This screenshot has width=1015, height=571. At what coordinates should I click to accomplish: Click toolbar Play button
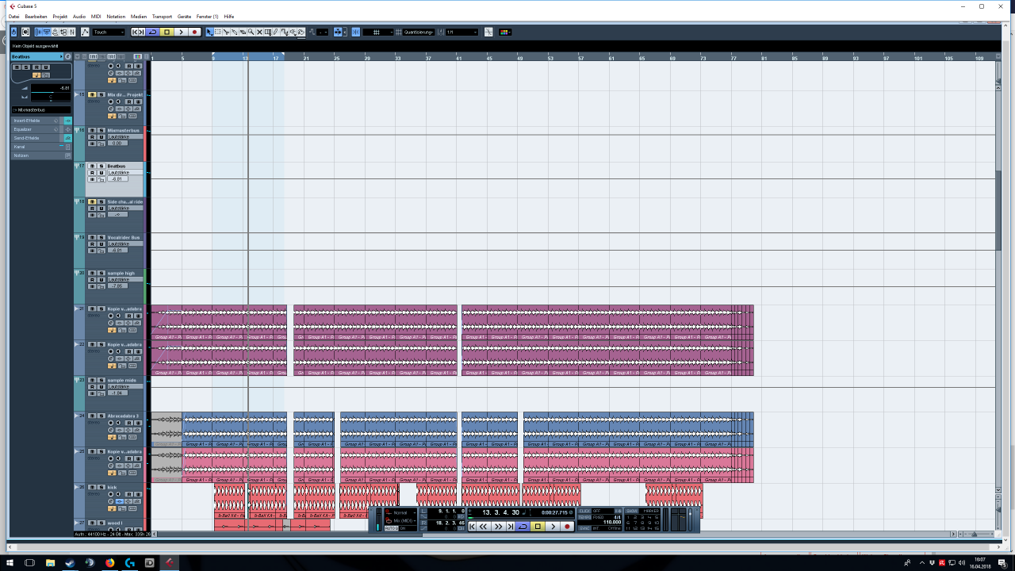pyautogui.click(x=181, y=32)
